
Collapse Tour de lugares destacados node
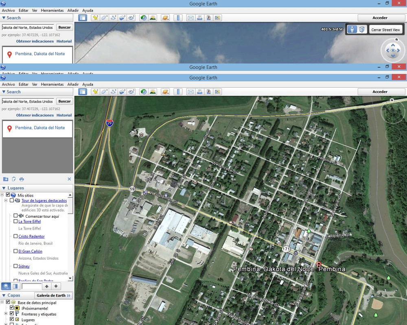pos(6,200)
